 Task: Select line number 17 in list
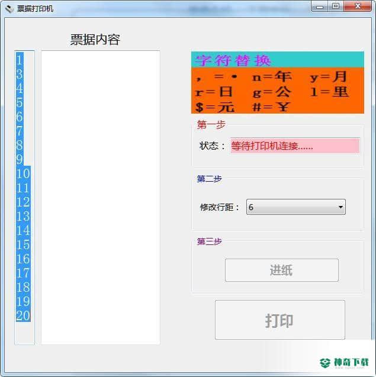point(23,272)
